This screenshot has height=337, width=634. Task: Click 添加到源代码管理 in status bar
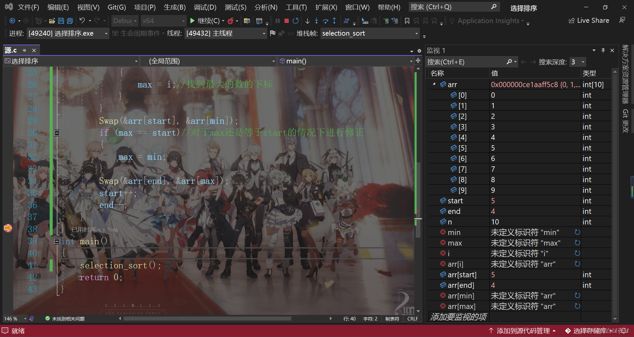pyautogui.click(x=522, y=331)
